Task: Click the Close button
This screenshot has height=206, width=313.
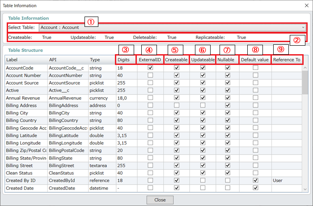Action: click(160, 200)
